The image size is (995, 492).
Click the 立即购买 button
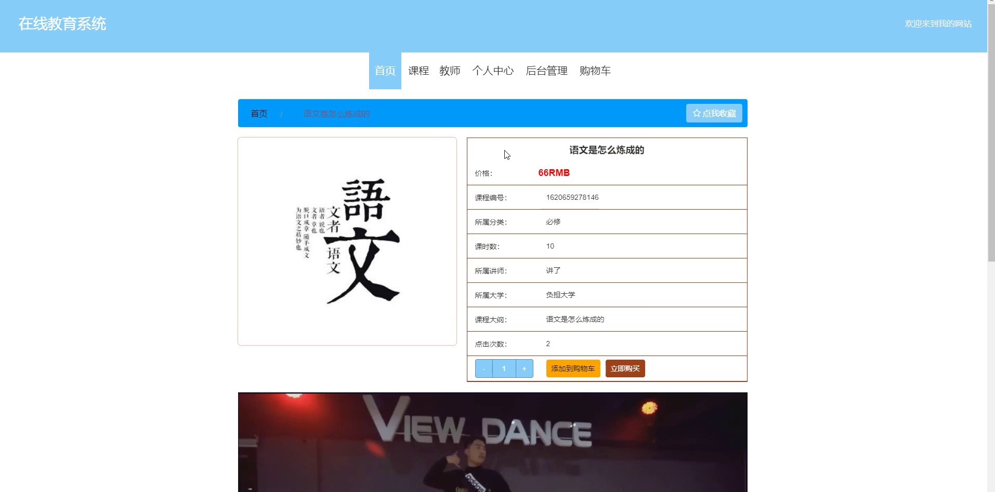click(x=625, y=368)
